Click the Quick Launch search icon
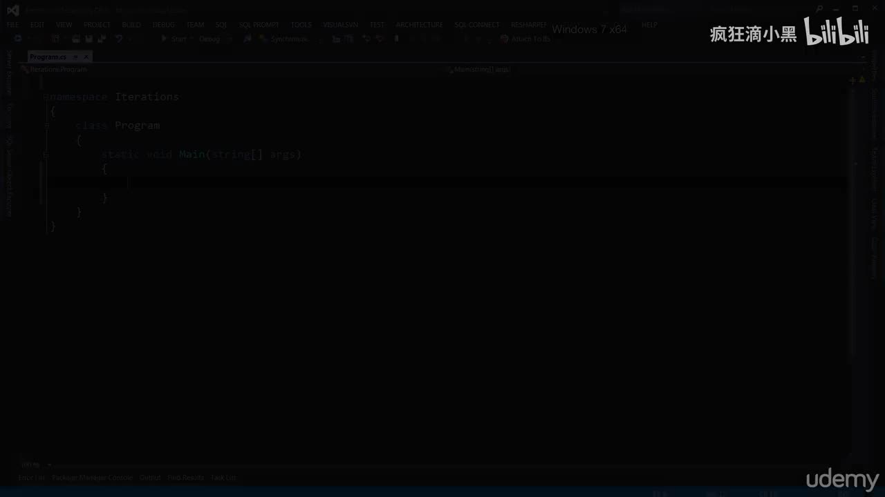Image resolution: width=885 pixels, height=497 pixels. tap(820, 10)
